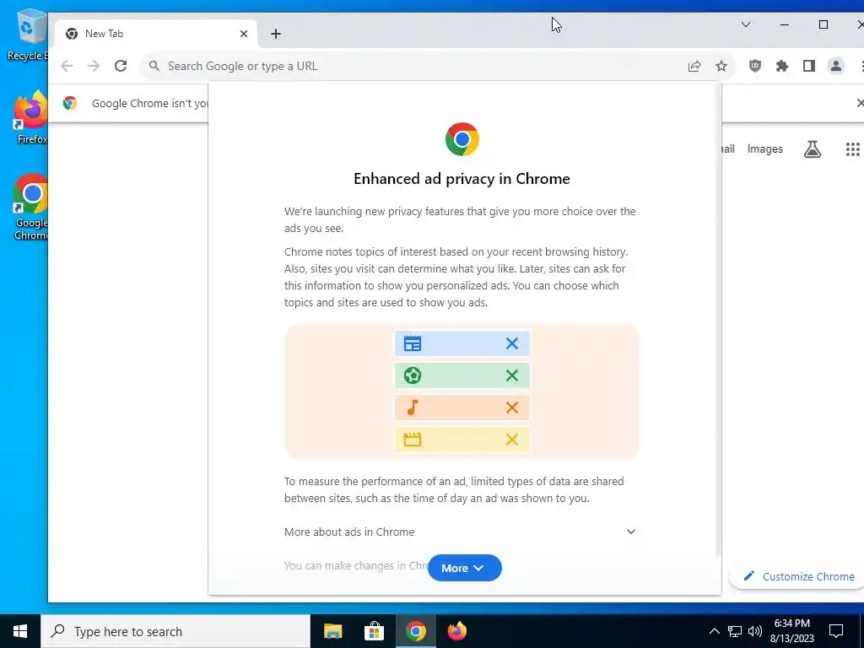Open the tab search chevron in title bar
The height and width of the screenshot is (648, 864).
pyautogui.click(x=746, y=24)
